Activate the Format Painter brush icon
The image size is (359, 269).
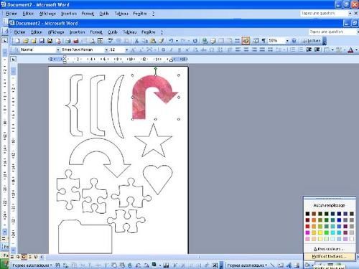click(x=162, y=41)
